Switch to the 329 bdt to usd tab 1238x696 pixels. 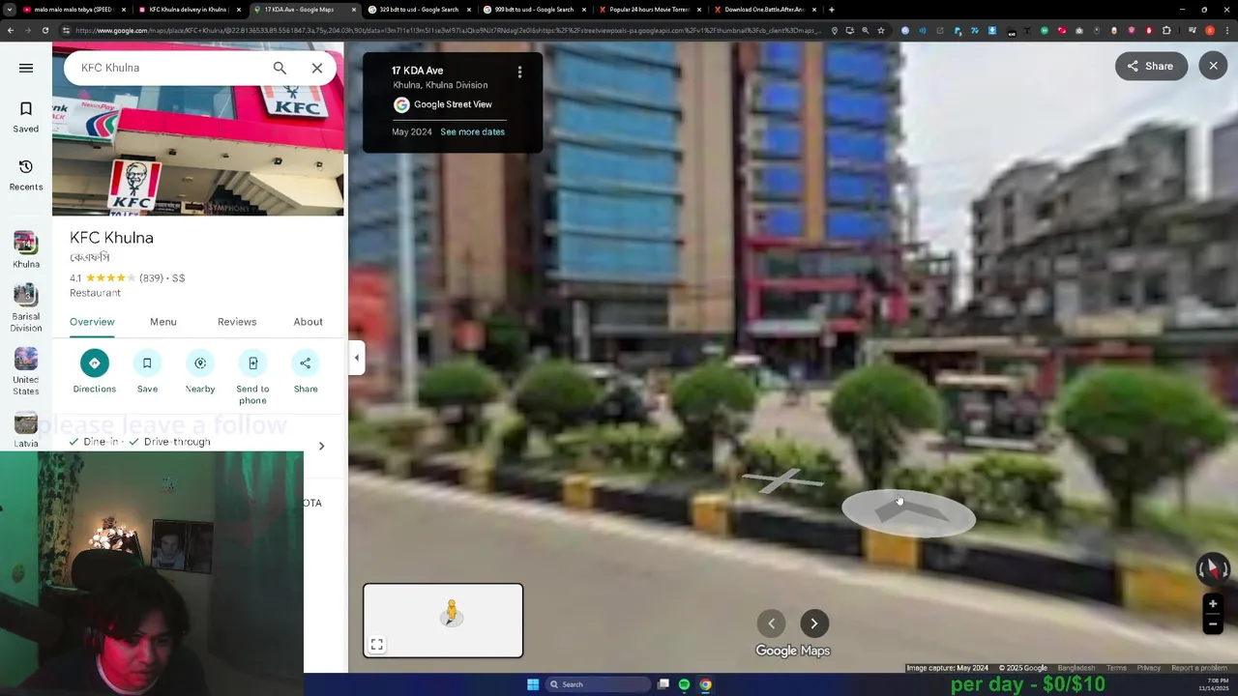[418, 10]
